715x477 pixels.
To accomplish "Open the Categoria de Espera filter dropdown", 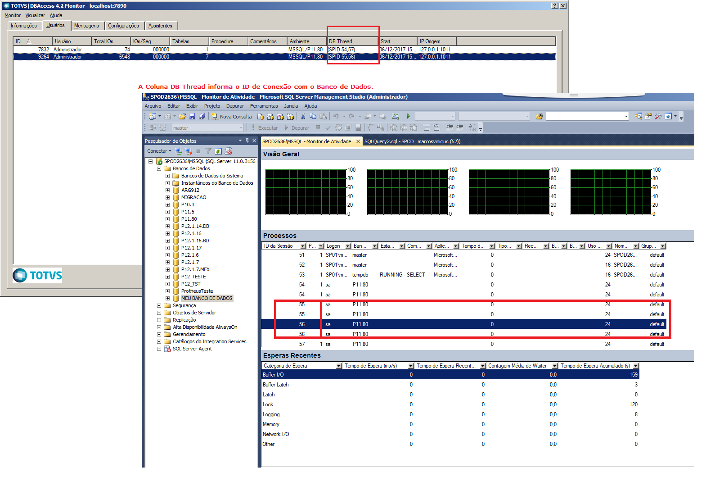I will [339, 366].
